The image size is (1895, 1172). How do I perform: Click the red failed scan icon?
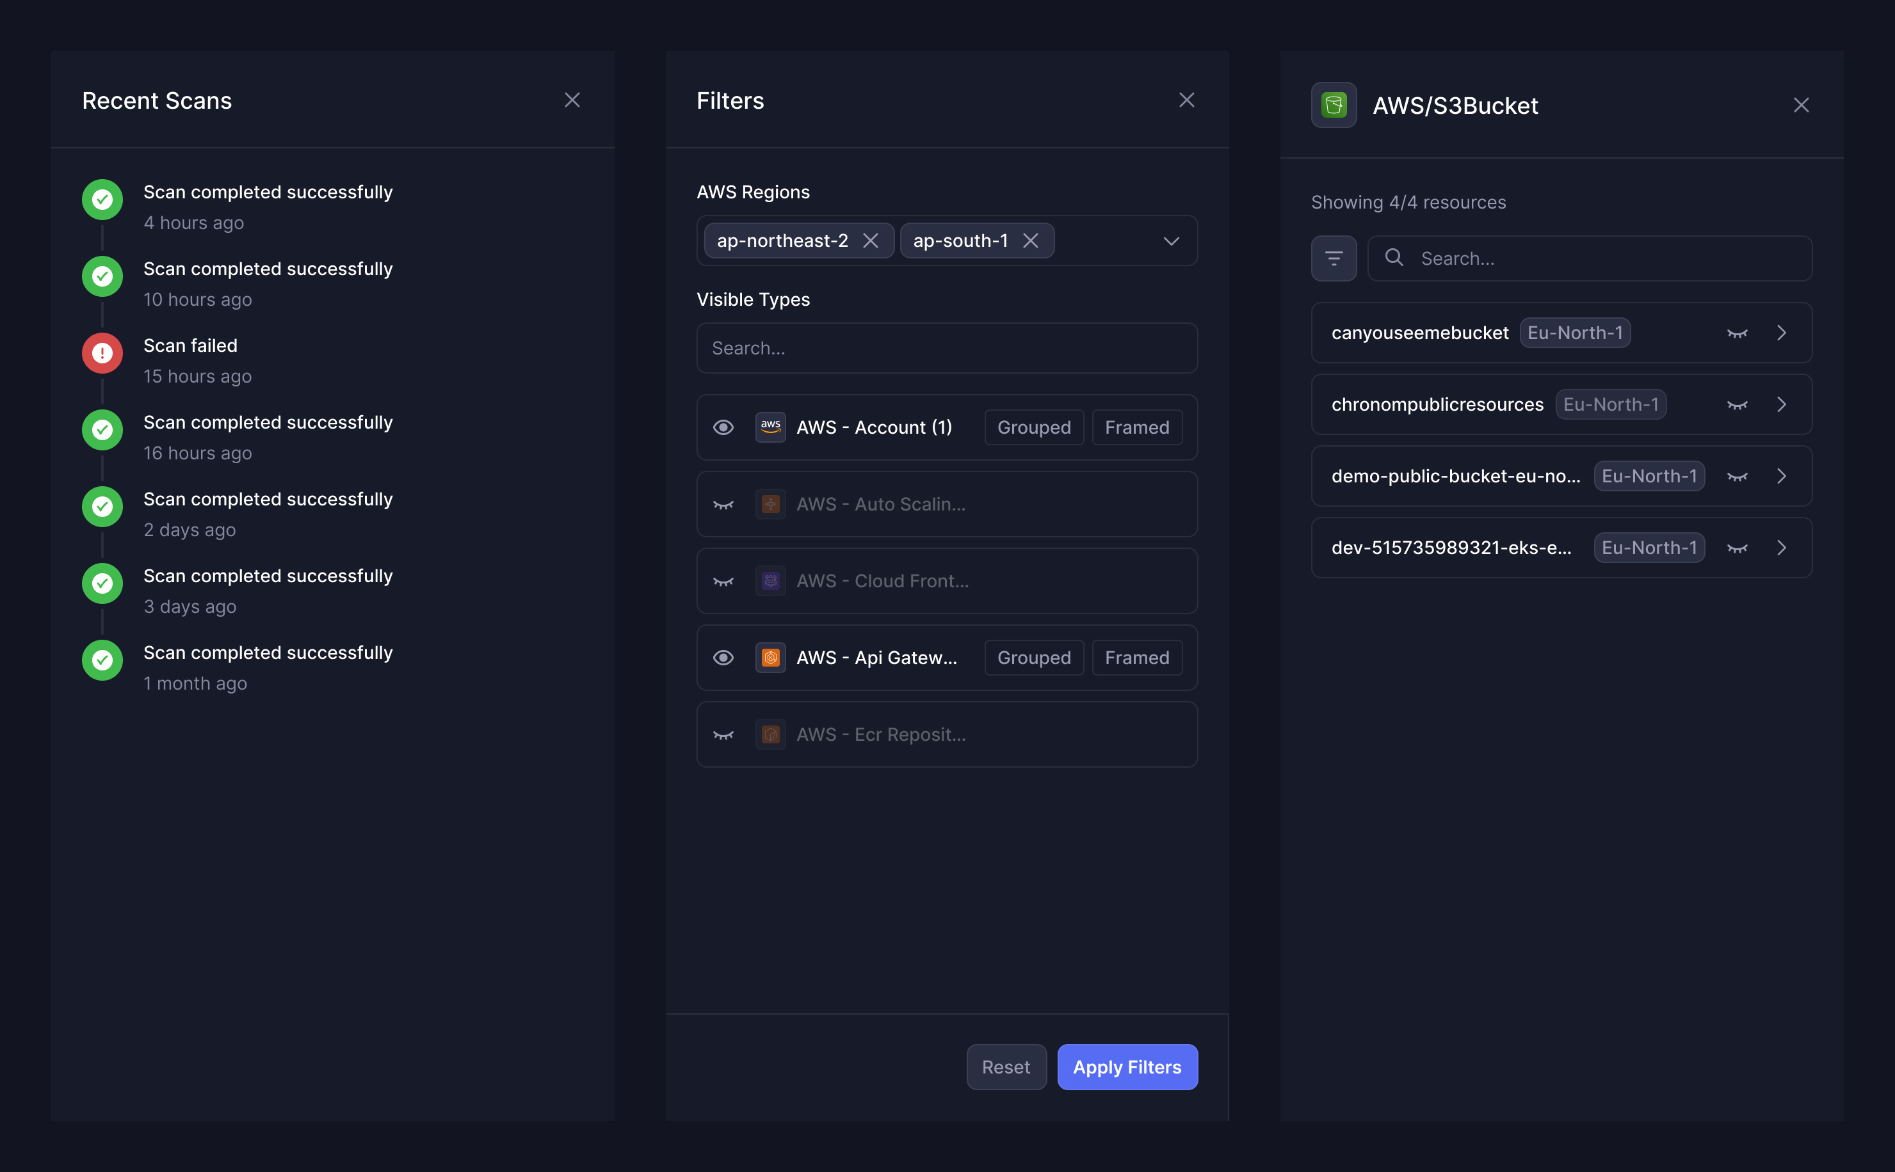[102, 354]
